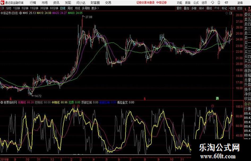Click the 返回 back toolbar button

(240, 8)
